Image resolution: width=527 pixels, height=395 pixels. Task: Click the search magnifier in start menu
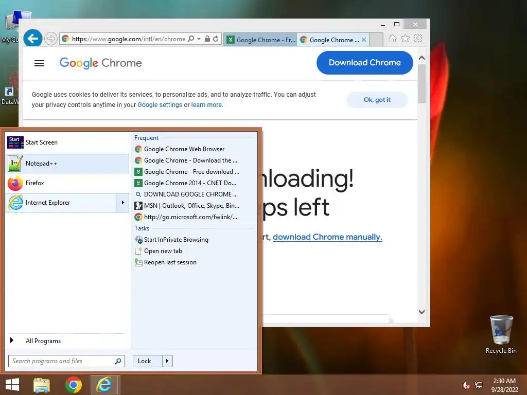click(x=118, y=361)
